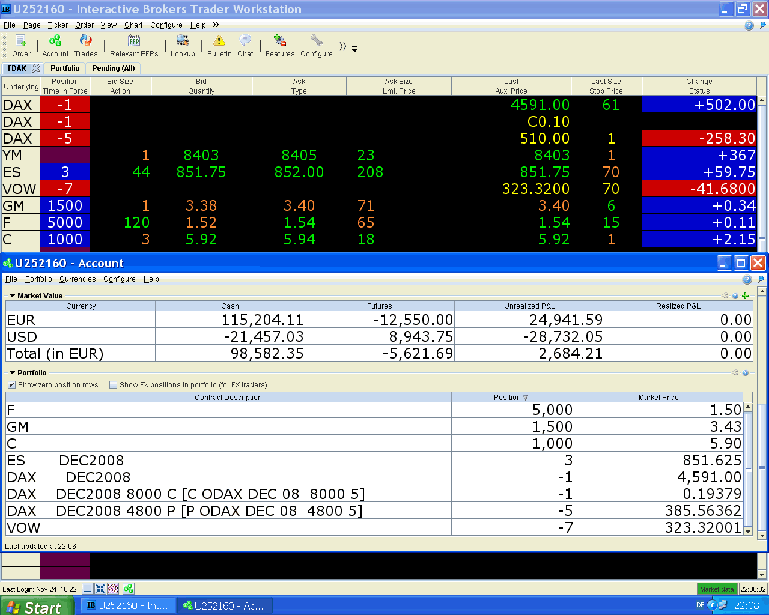Click the Windows Start button
The width and height of the screenshot is (769, 615).
[37, 606]
